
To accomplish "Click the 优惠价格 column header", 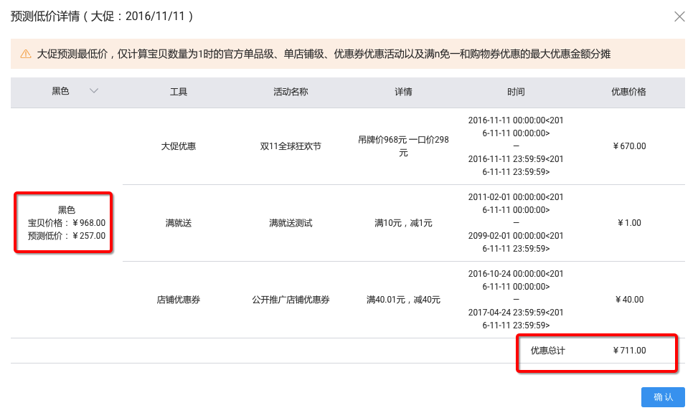I will 628,92.
